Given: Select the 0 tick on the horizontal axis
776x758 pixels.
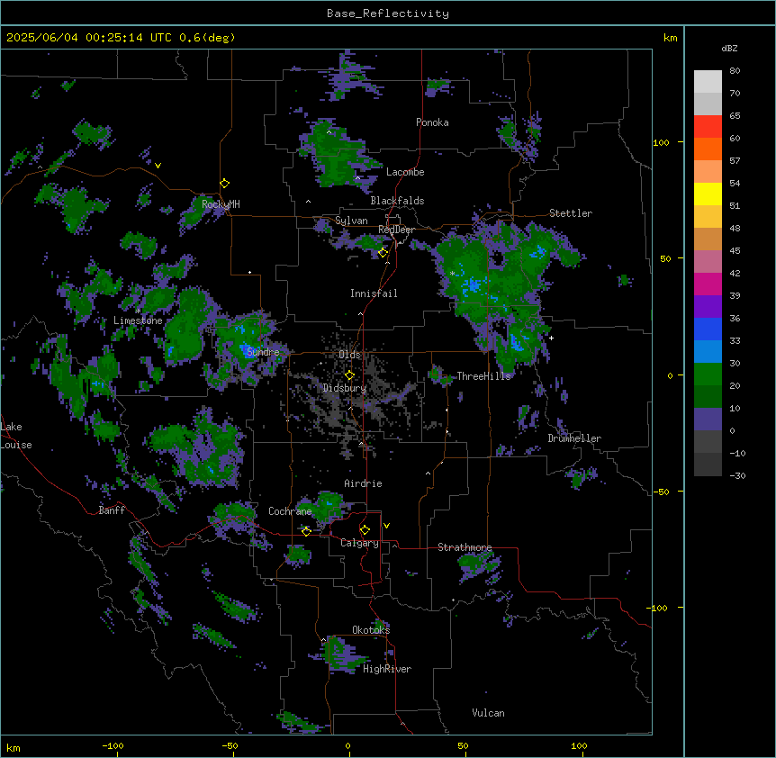Looking at the screenshot, I should point(347,745).
